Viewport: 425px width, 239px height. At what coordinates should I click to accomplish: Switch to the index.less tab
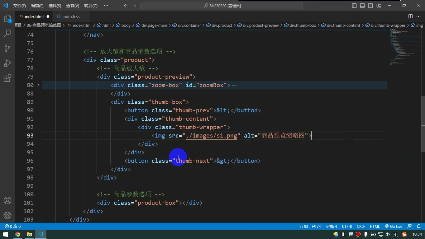tap(71, 16)
